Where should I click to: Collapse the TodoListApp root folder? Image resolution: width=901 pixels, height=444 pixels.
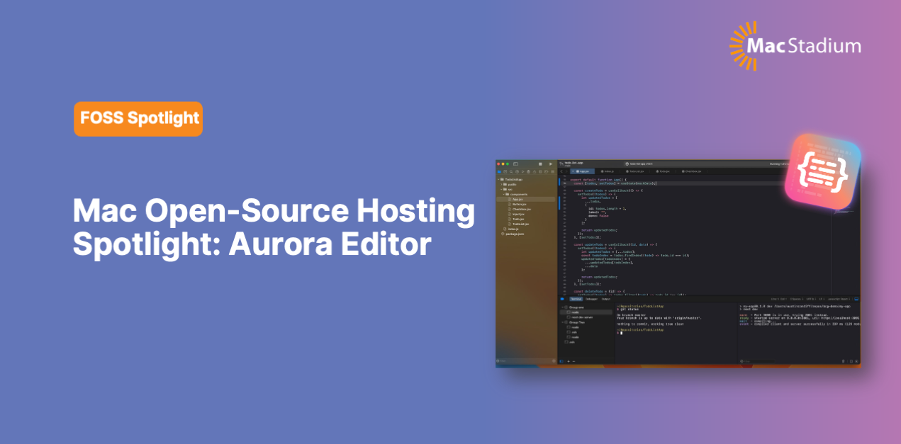pyautogui.click(x=498, y=179)
